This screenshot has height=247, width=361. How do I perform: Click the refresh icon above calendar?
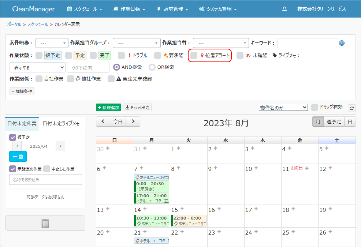352,108
